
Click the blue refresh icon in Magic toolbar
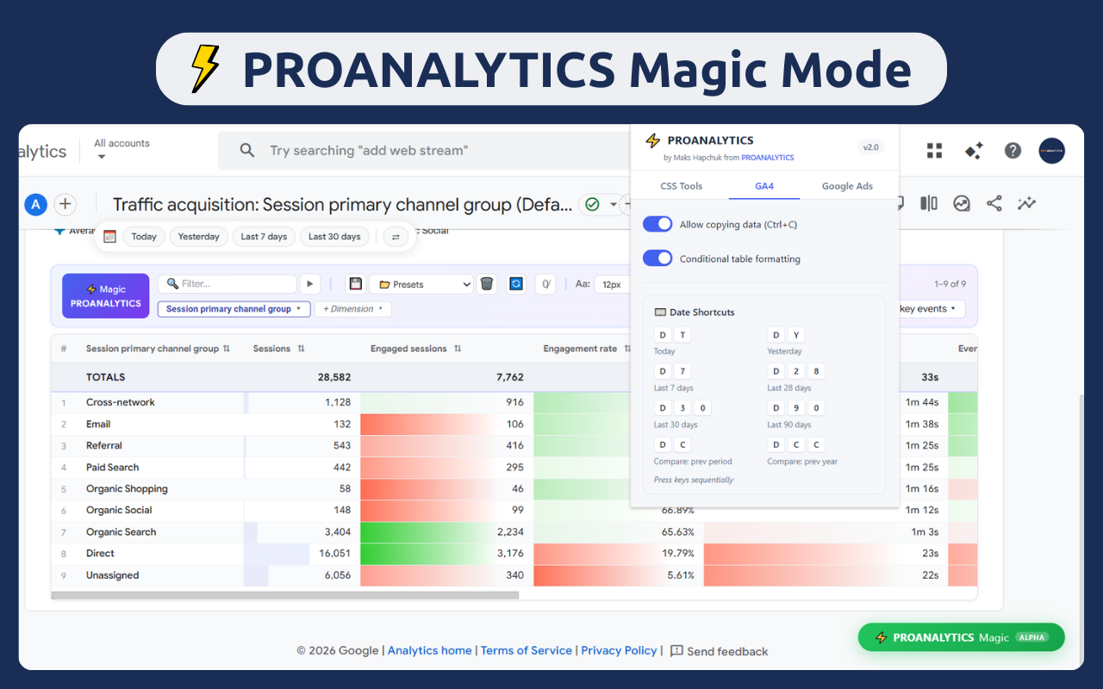516,283
